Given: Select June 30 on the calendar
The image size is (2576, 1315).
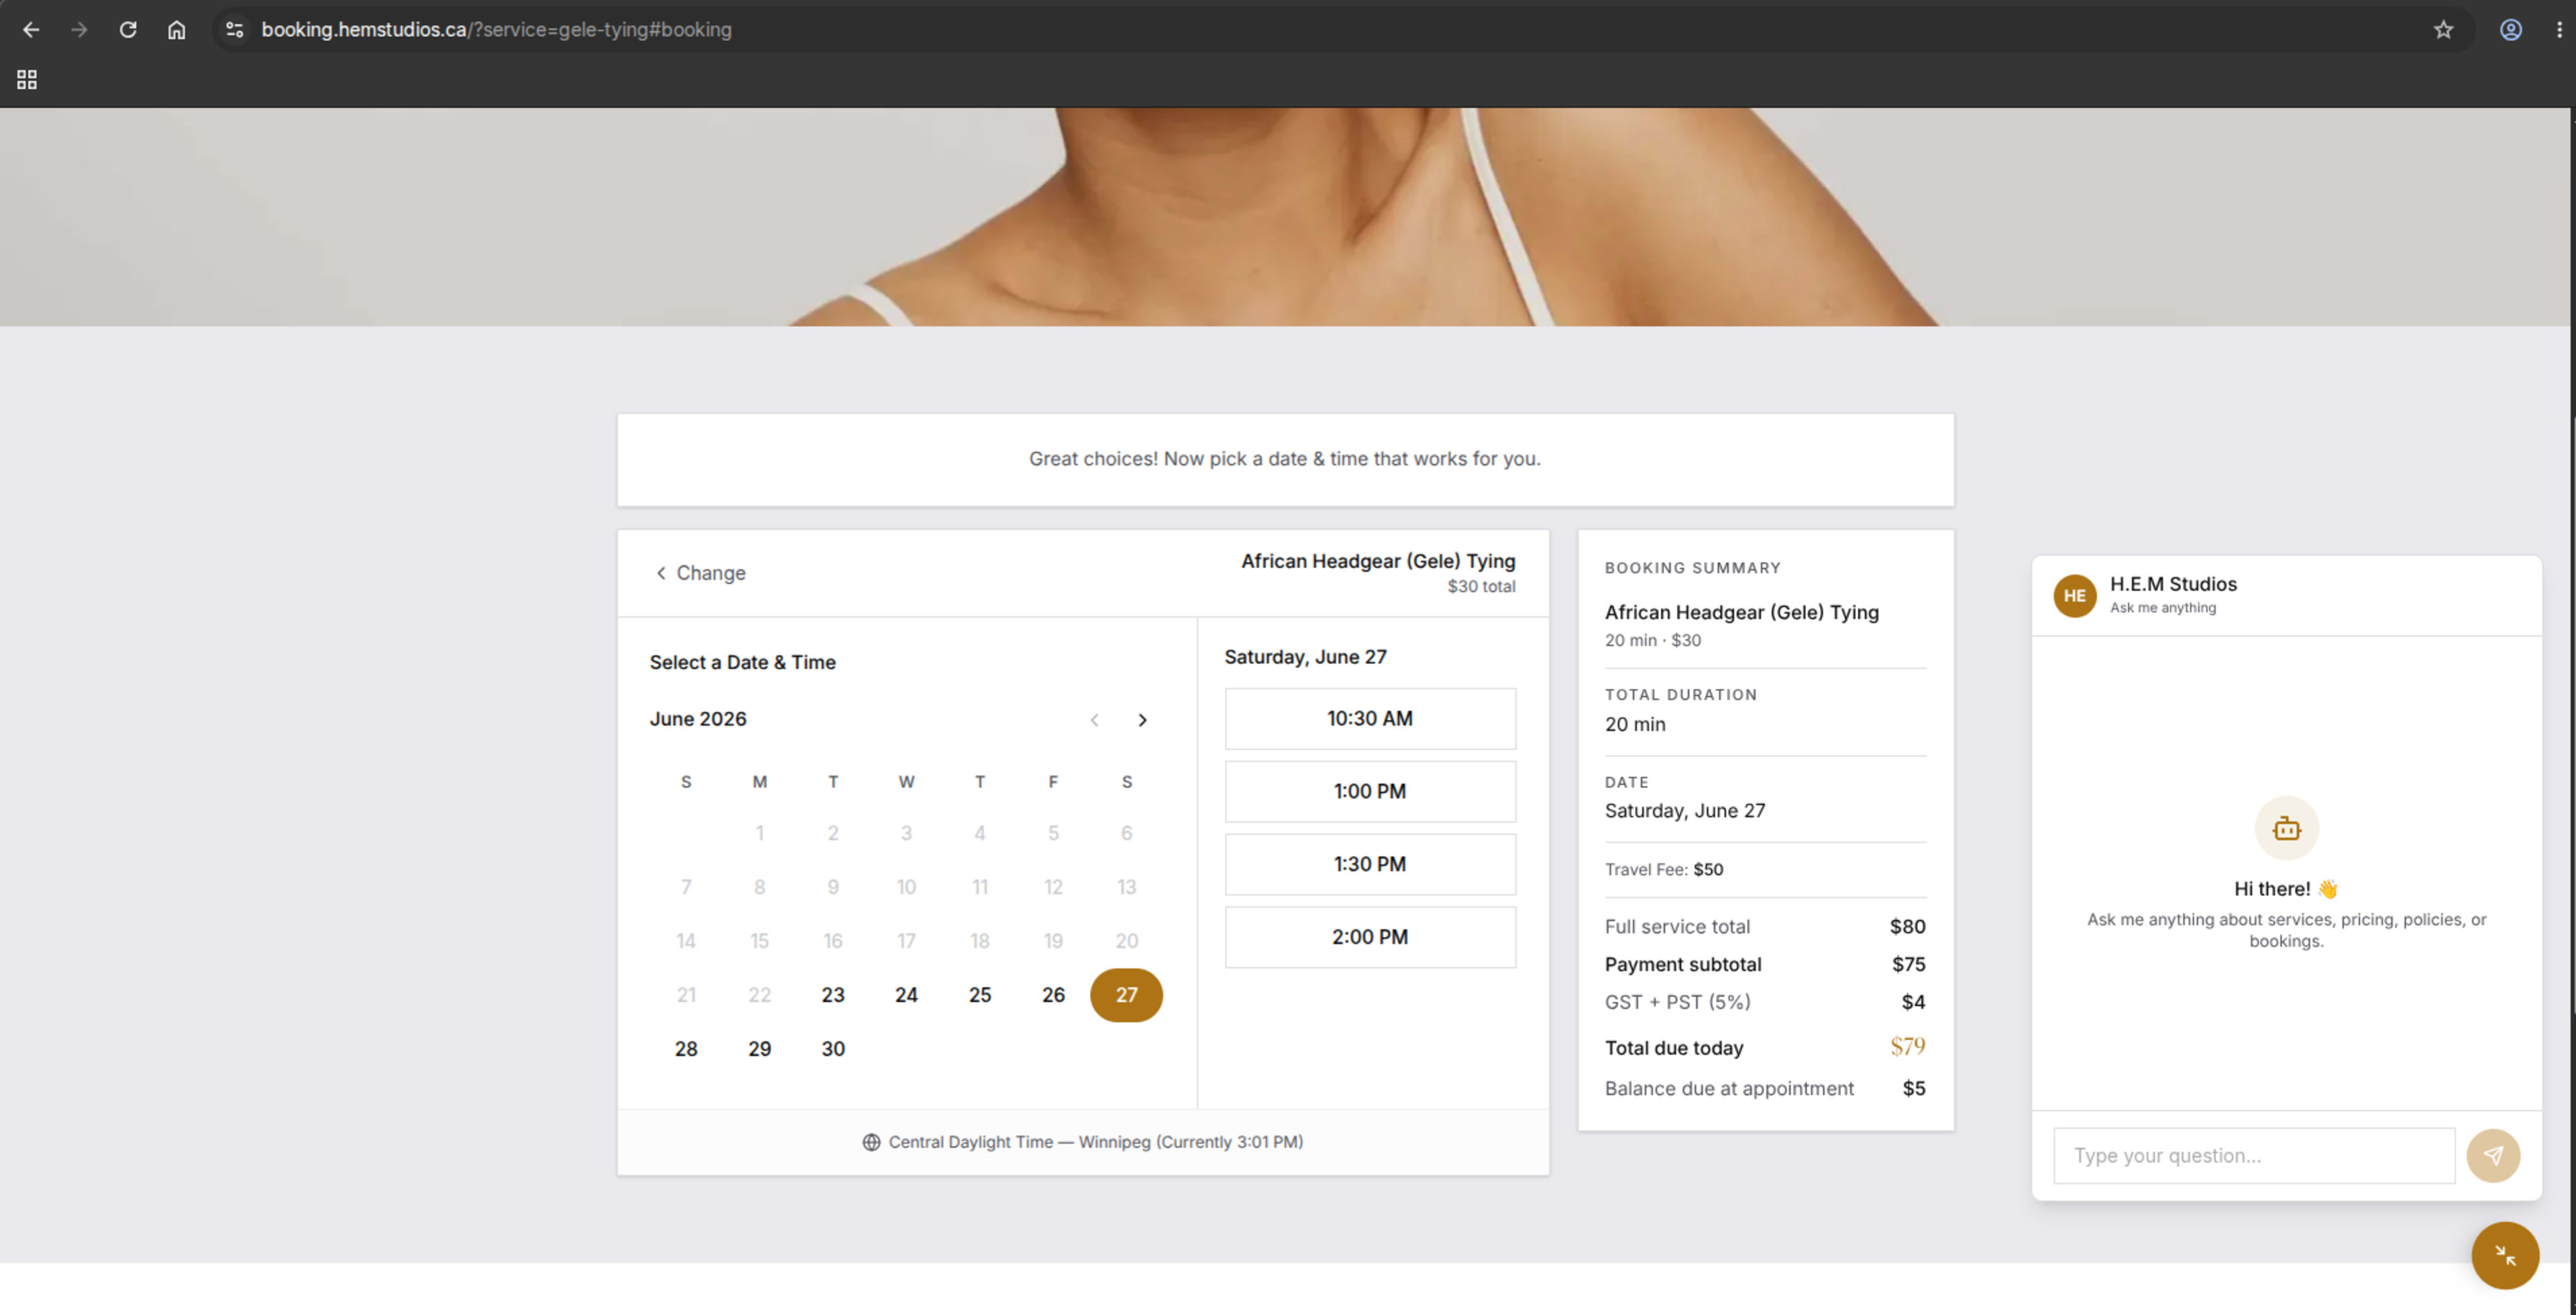Looking at the screenshot, I should 833,1048.
